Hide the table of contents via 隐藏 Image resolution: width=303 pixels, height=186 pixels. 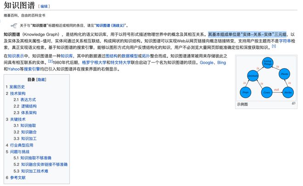pyautogui.click(x=41, y=80)
